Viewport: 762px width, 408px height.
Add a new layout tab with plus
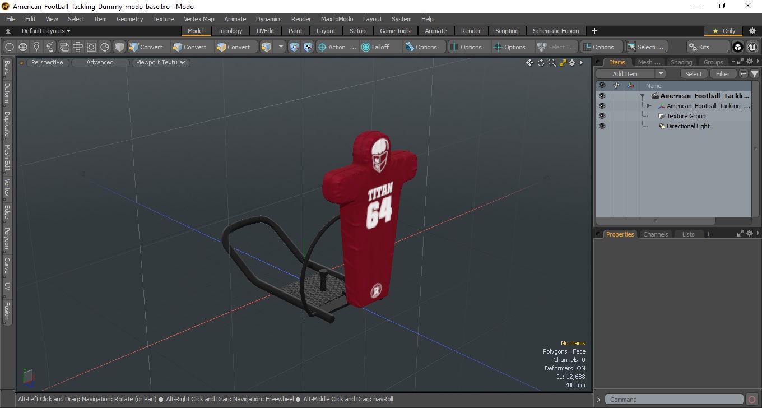click(594, 31)
